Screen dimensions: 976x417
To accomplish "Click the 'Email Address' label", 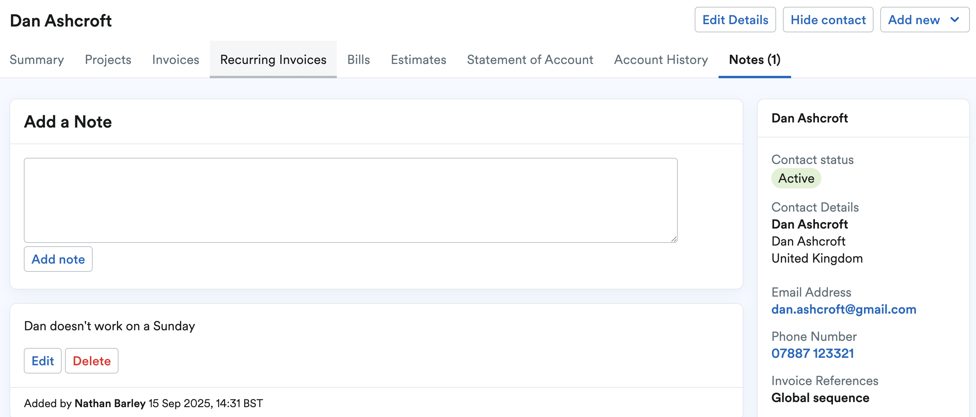I will pos(811,292).
